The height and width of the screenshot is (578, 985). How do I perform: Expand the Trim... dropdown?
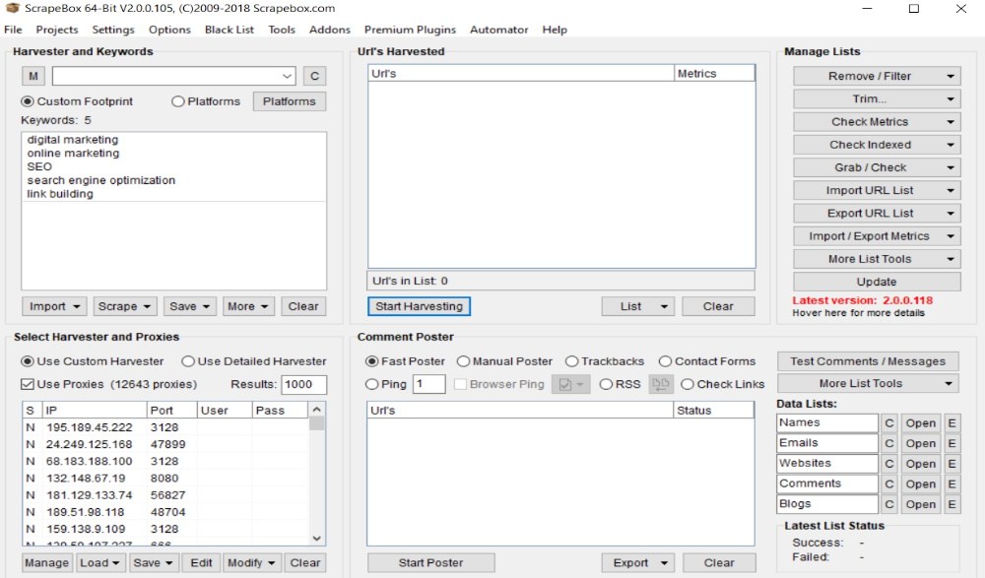(877, 98)
